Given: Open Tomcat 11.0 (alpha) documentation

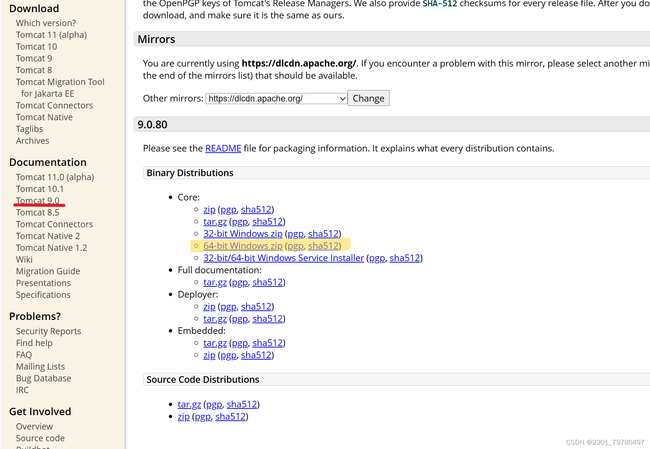Looking at the screenshot, I should coord(55,177).
